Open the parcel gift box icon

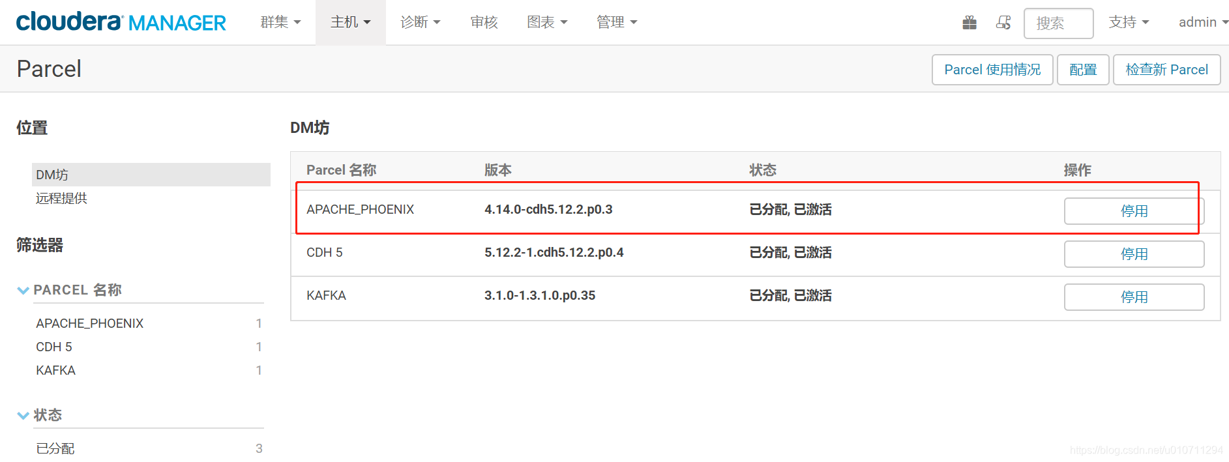970,23
